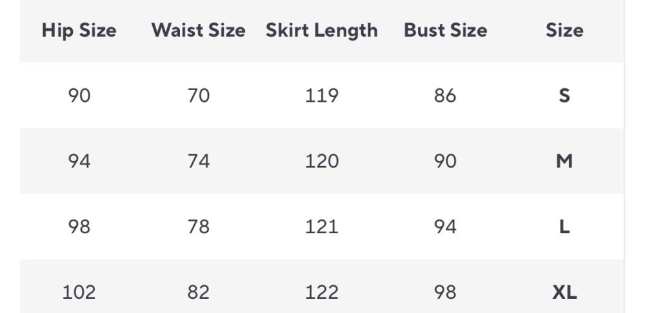Select the S size label
The width and height of the screenshot is (645, 313).
(564, 96)
